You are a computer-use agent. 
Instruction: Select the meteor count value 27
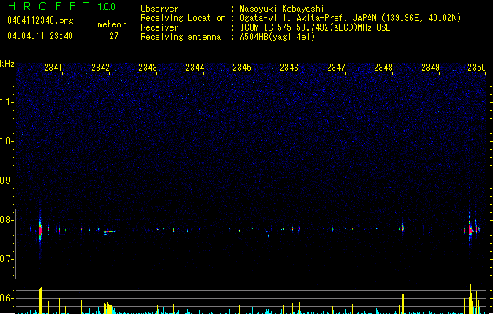pos(114,36)
